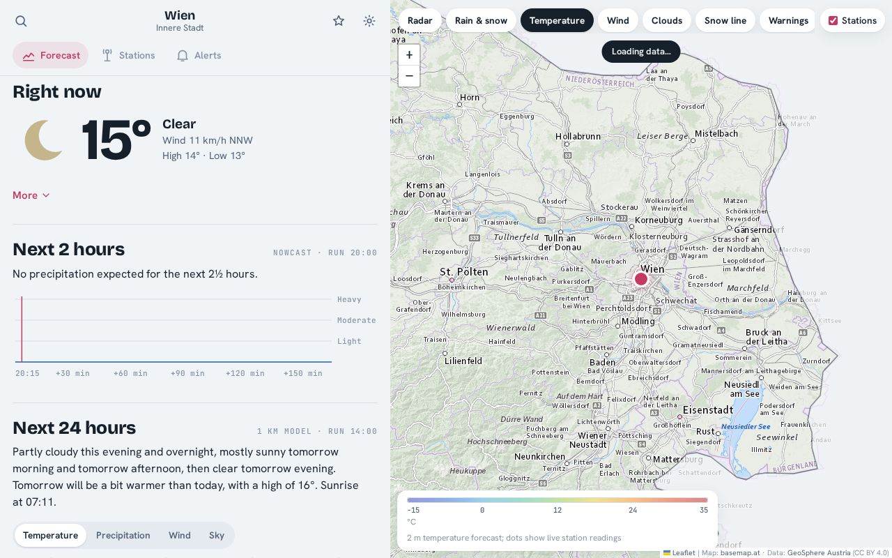Select Precipitation chart for next 24 hours
This screenshot has width=892, height=558.
click(123, 535)
